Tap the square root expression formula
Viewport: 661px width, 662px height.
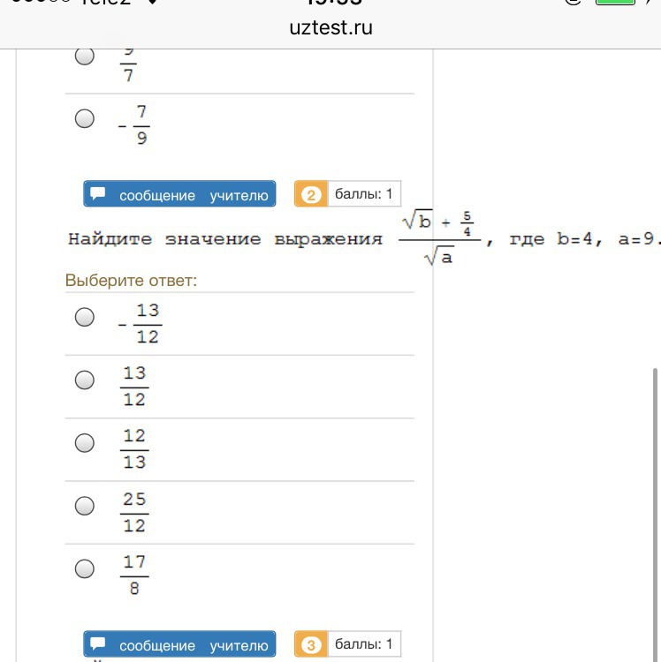[439, 238]
